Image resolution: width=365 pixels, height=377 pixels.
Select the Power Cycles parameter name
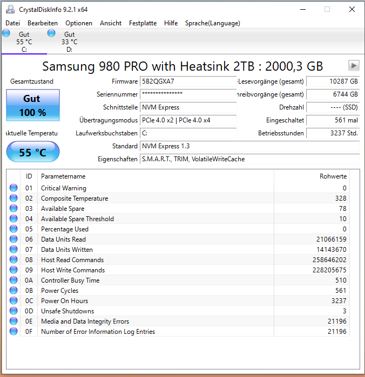tap(60, 291)
